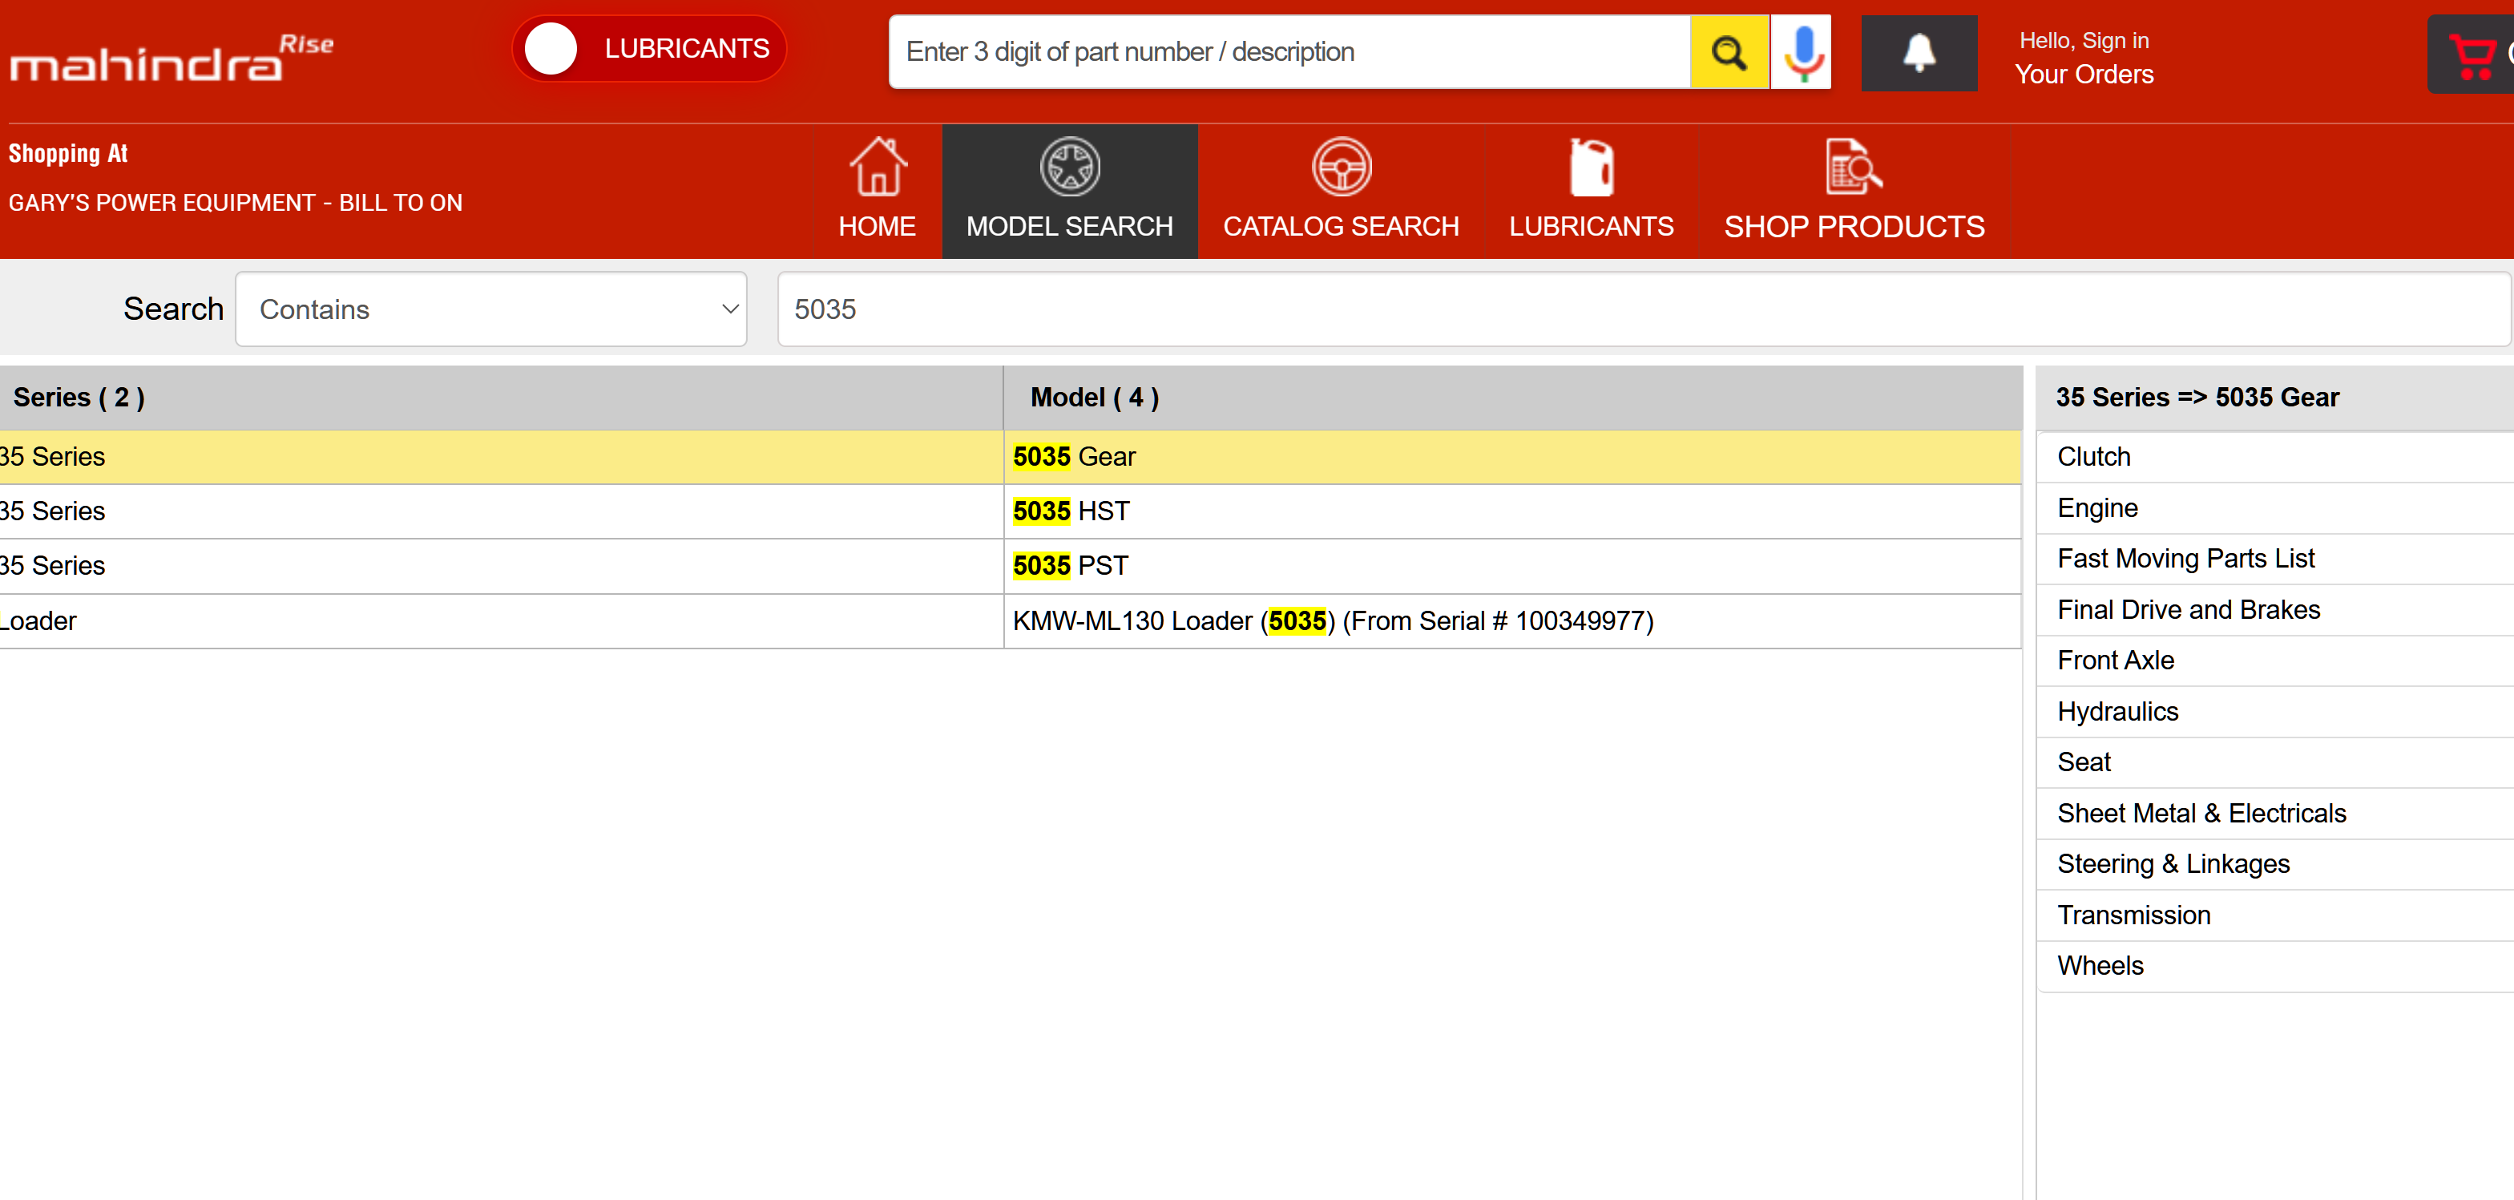2514x1200 pixels.
Task: Select KMW-ML130 Loader (5035) model row
Action: point(1511,620)
